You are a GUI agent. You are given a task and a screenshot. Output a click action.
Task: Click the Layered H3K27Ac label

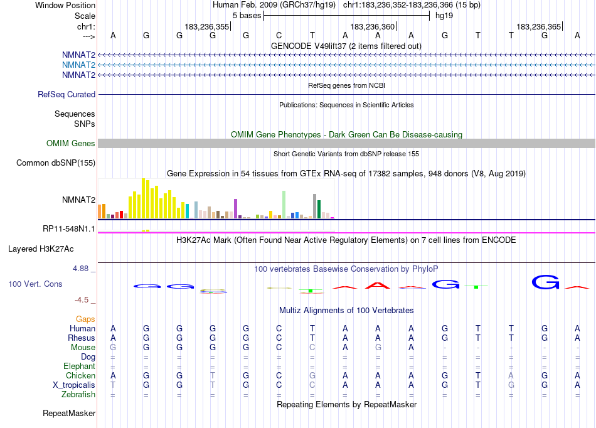(41, 249)
